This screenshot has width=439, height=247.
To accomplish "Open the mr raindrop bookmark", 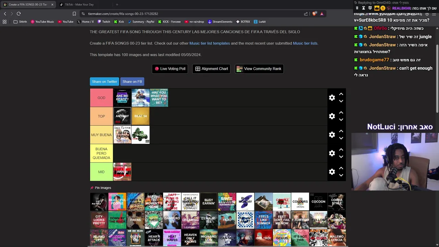I will 194,22.
